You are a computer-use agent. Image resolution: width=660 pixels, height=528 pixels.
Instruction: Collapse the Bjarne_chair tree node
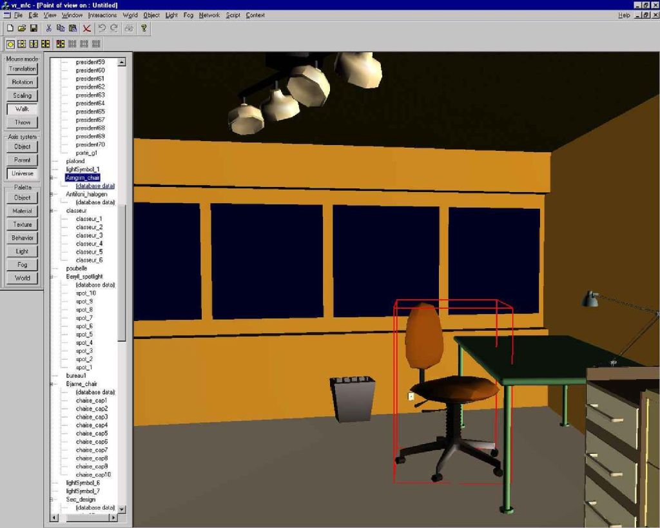[x=52, y=384]
